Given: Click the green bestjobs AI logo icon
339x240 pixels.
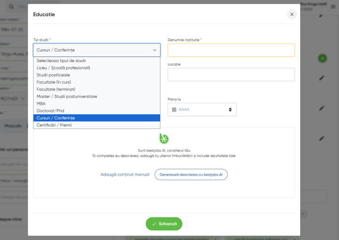Looking at the screenshot, I should pyautogui.click(x=164, y=139).
